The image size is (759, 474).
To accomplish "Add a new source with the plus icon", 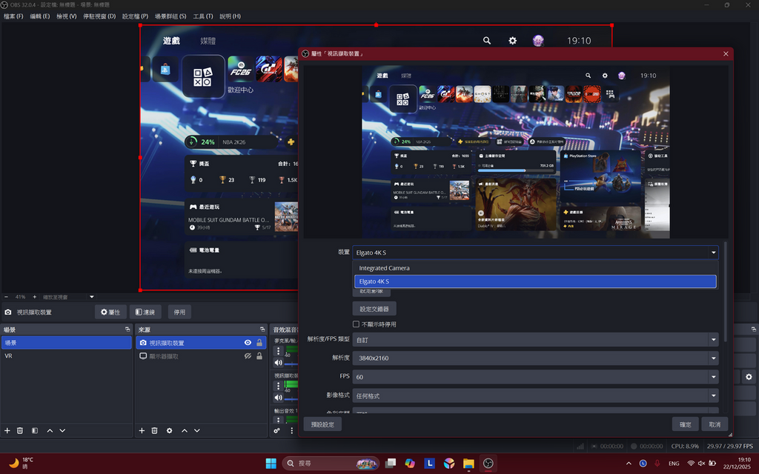I will coord(142,430).
